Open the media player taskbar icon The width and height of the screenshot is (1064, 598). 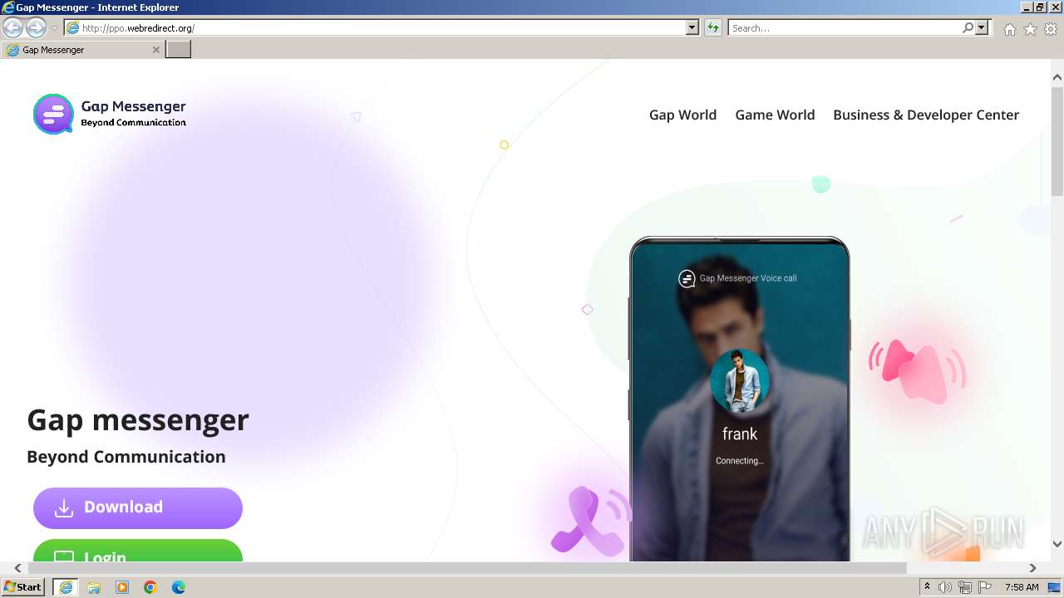click(x=122, y=587)
